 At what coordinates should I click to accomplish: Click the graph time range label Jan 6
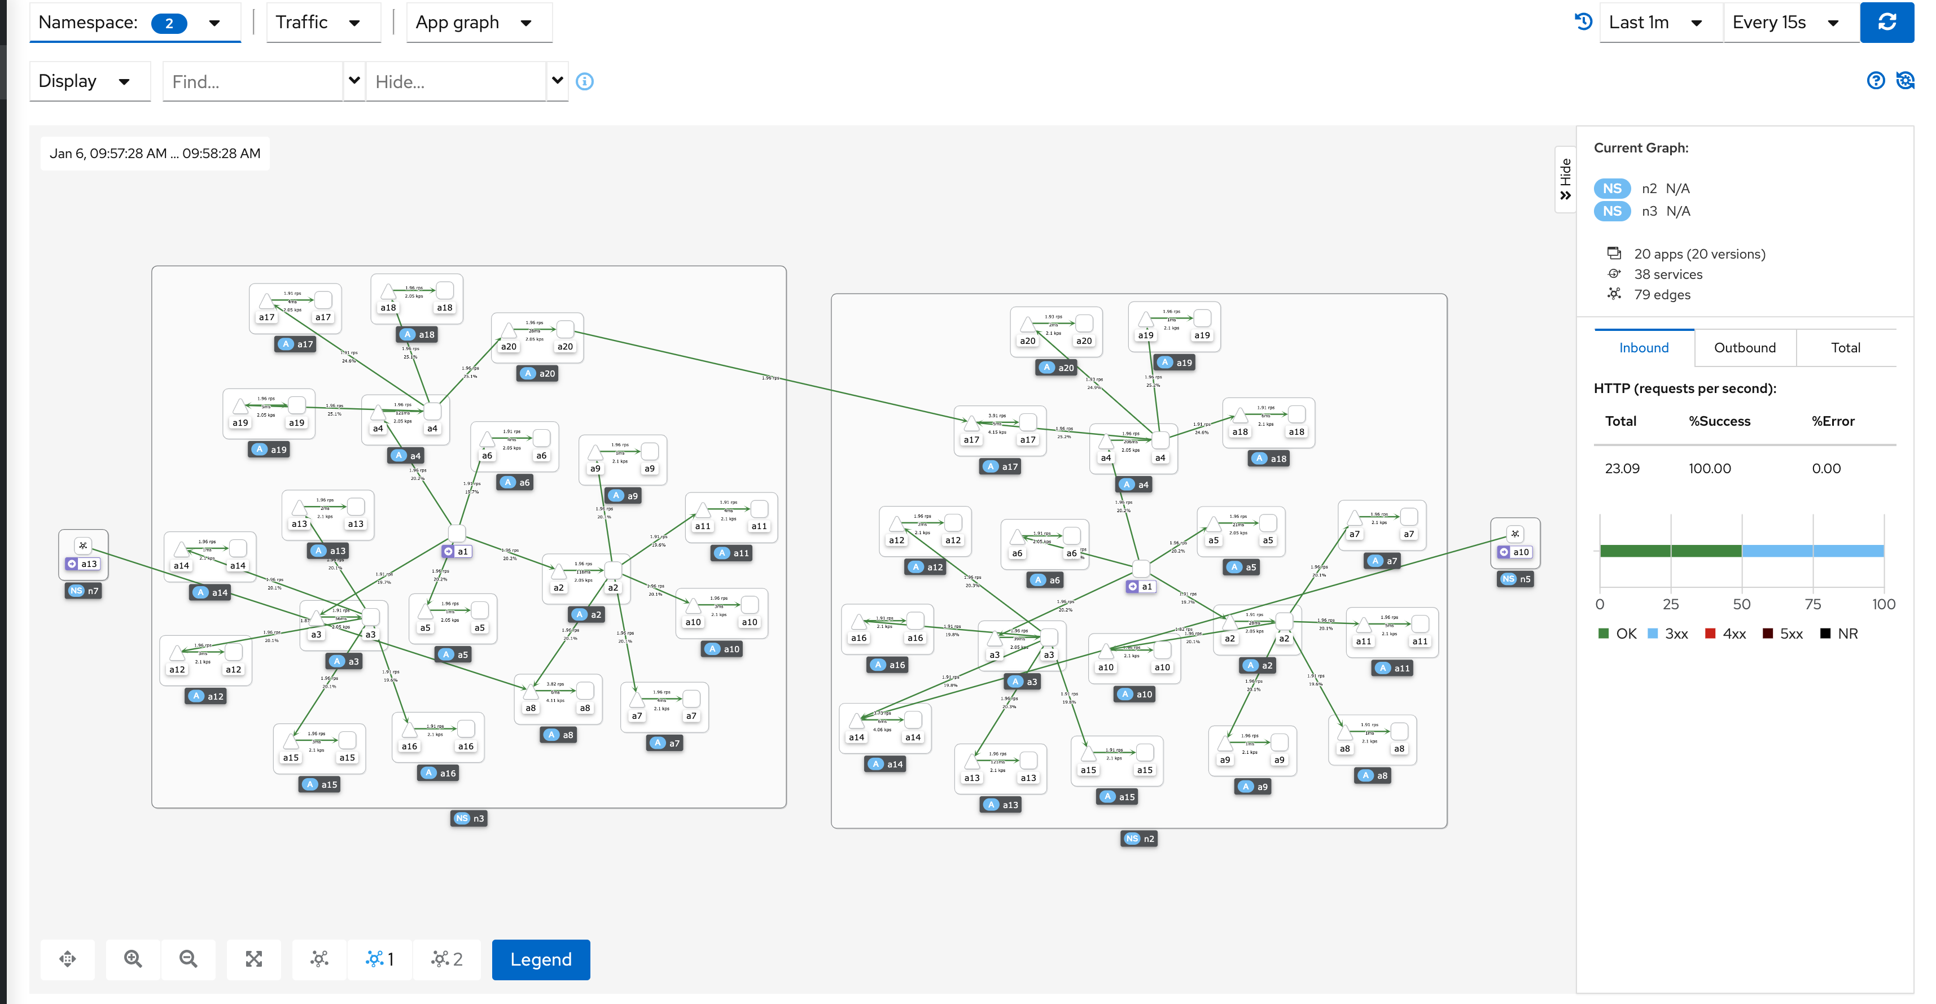click(x=155, y=154)
